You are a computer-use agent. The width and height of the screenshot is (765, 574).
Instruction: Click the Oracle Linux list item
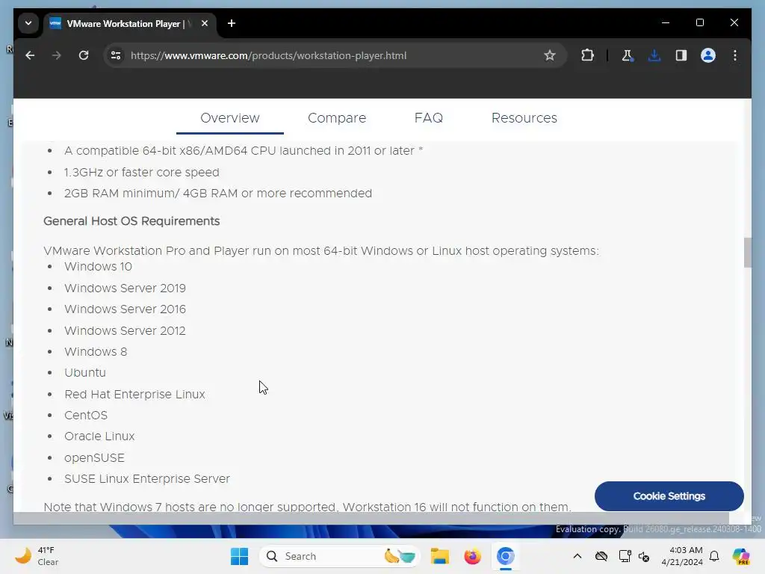pyautogui.click(x=99, y=436)
